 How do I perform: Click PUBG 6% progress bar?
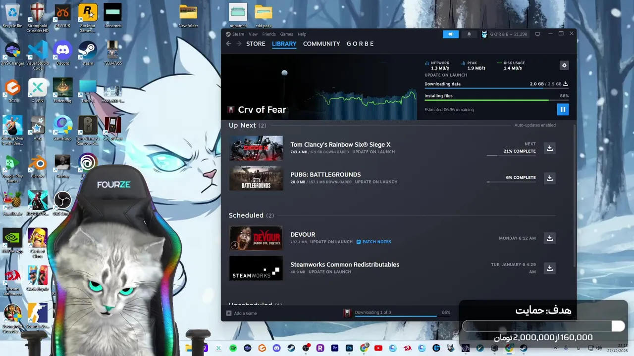(x=511, y=181)
